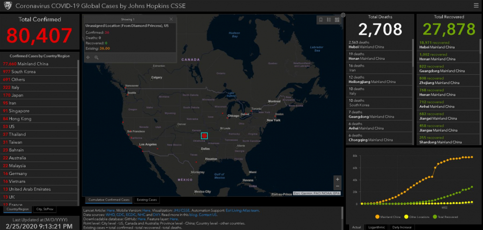Open the WHO data source link
The height and width of the screenshot is (230, 483).
coord(110,215)
